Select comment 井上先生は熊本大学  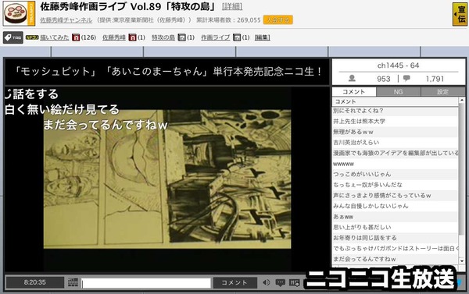pos(395,121)
